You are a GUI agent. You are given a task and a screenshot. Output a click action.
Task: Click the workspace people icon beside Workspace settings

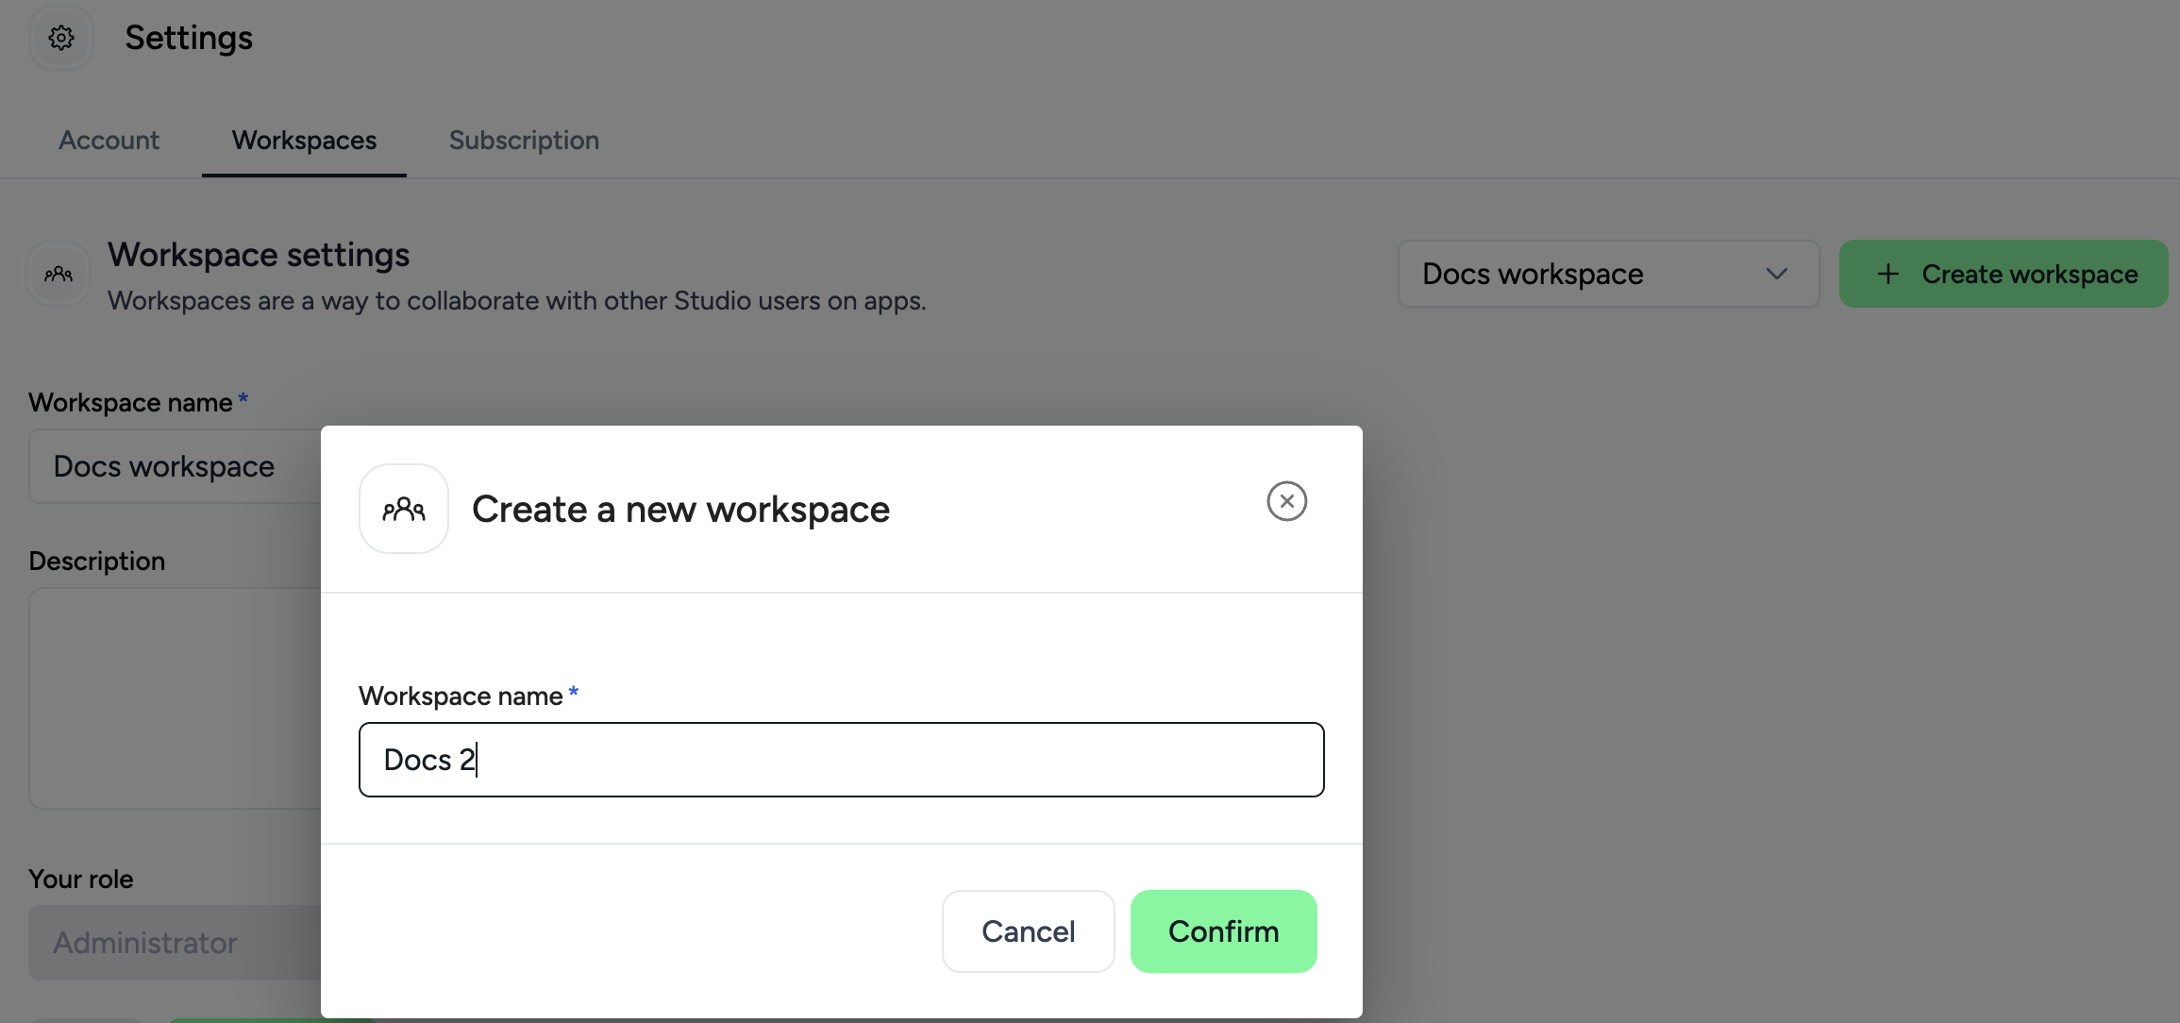58,274
